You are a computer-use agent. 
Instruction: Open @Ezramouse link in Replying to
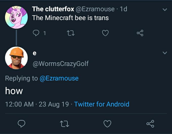(x=59, y=78)
